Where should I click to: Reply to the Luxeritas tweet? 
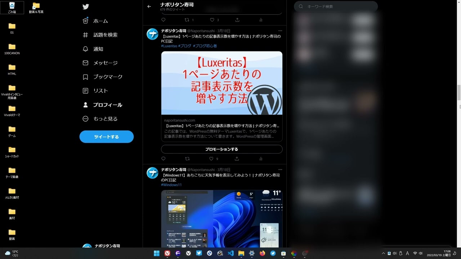163,159
